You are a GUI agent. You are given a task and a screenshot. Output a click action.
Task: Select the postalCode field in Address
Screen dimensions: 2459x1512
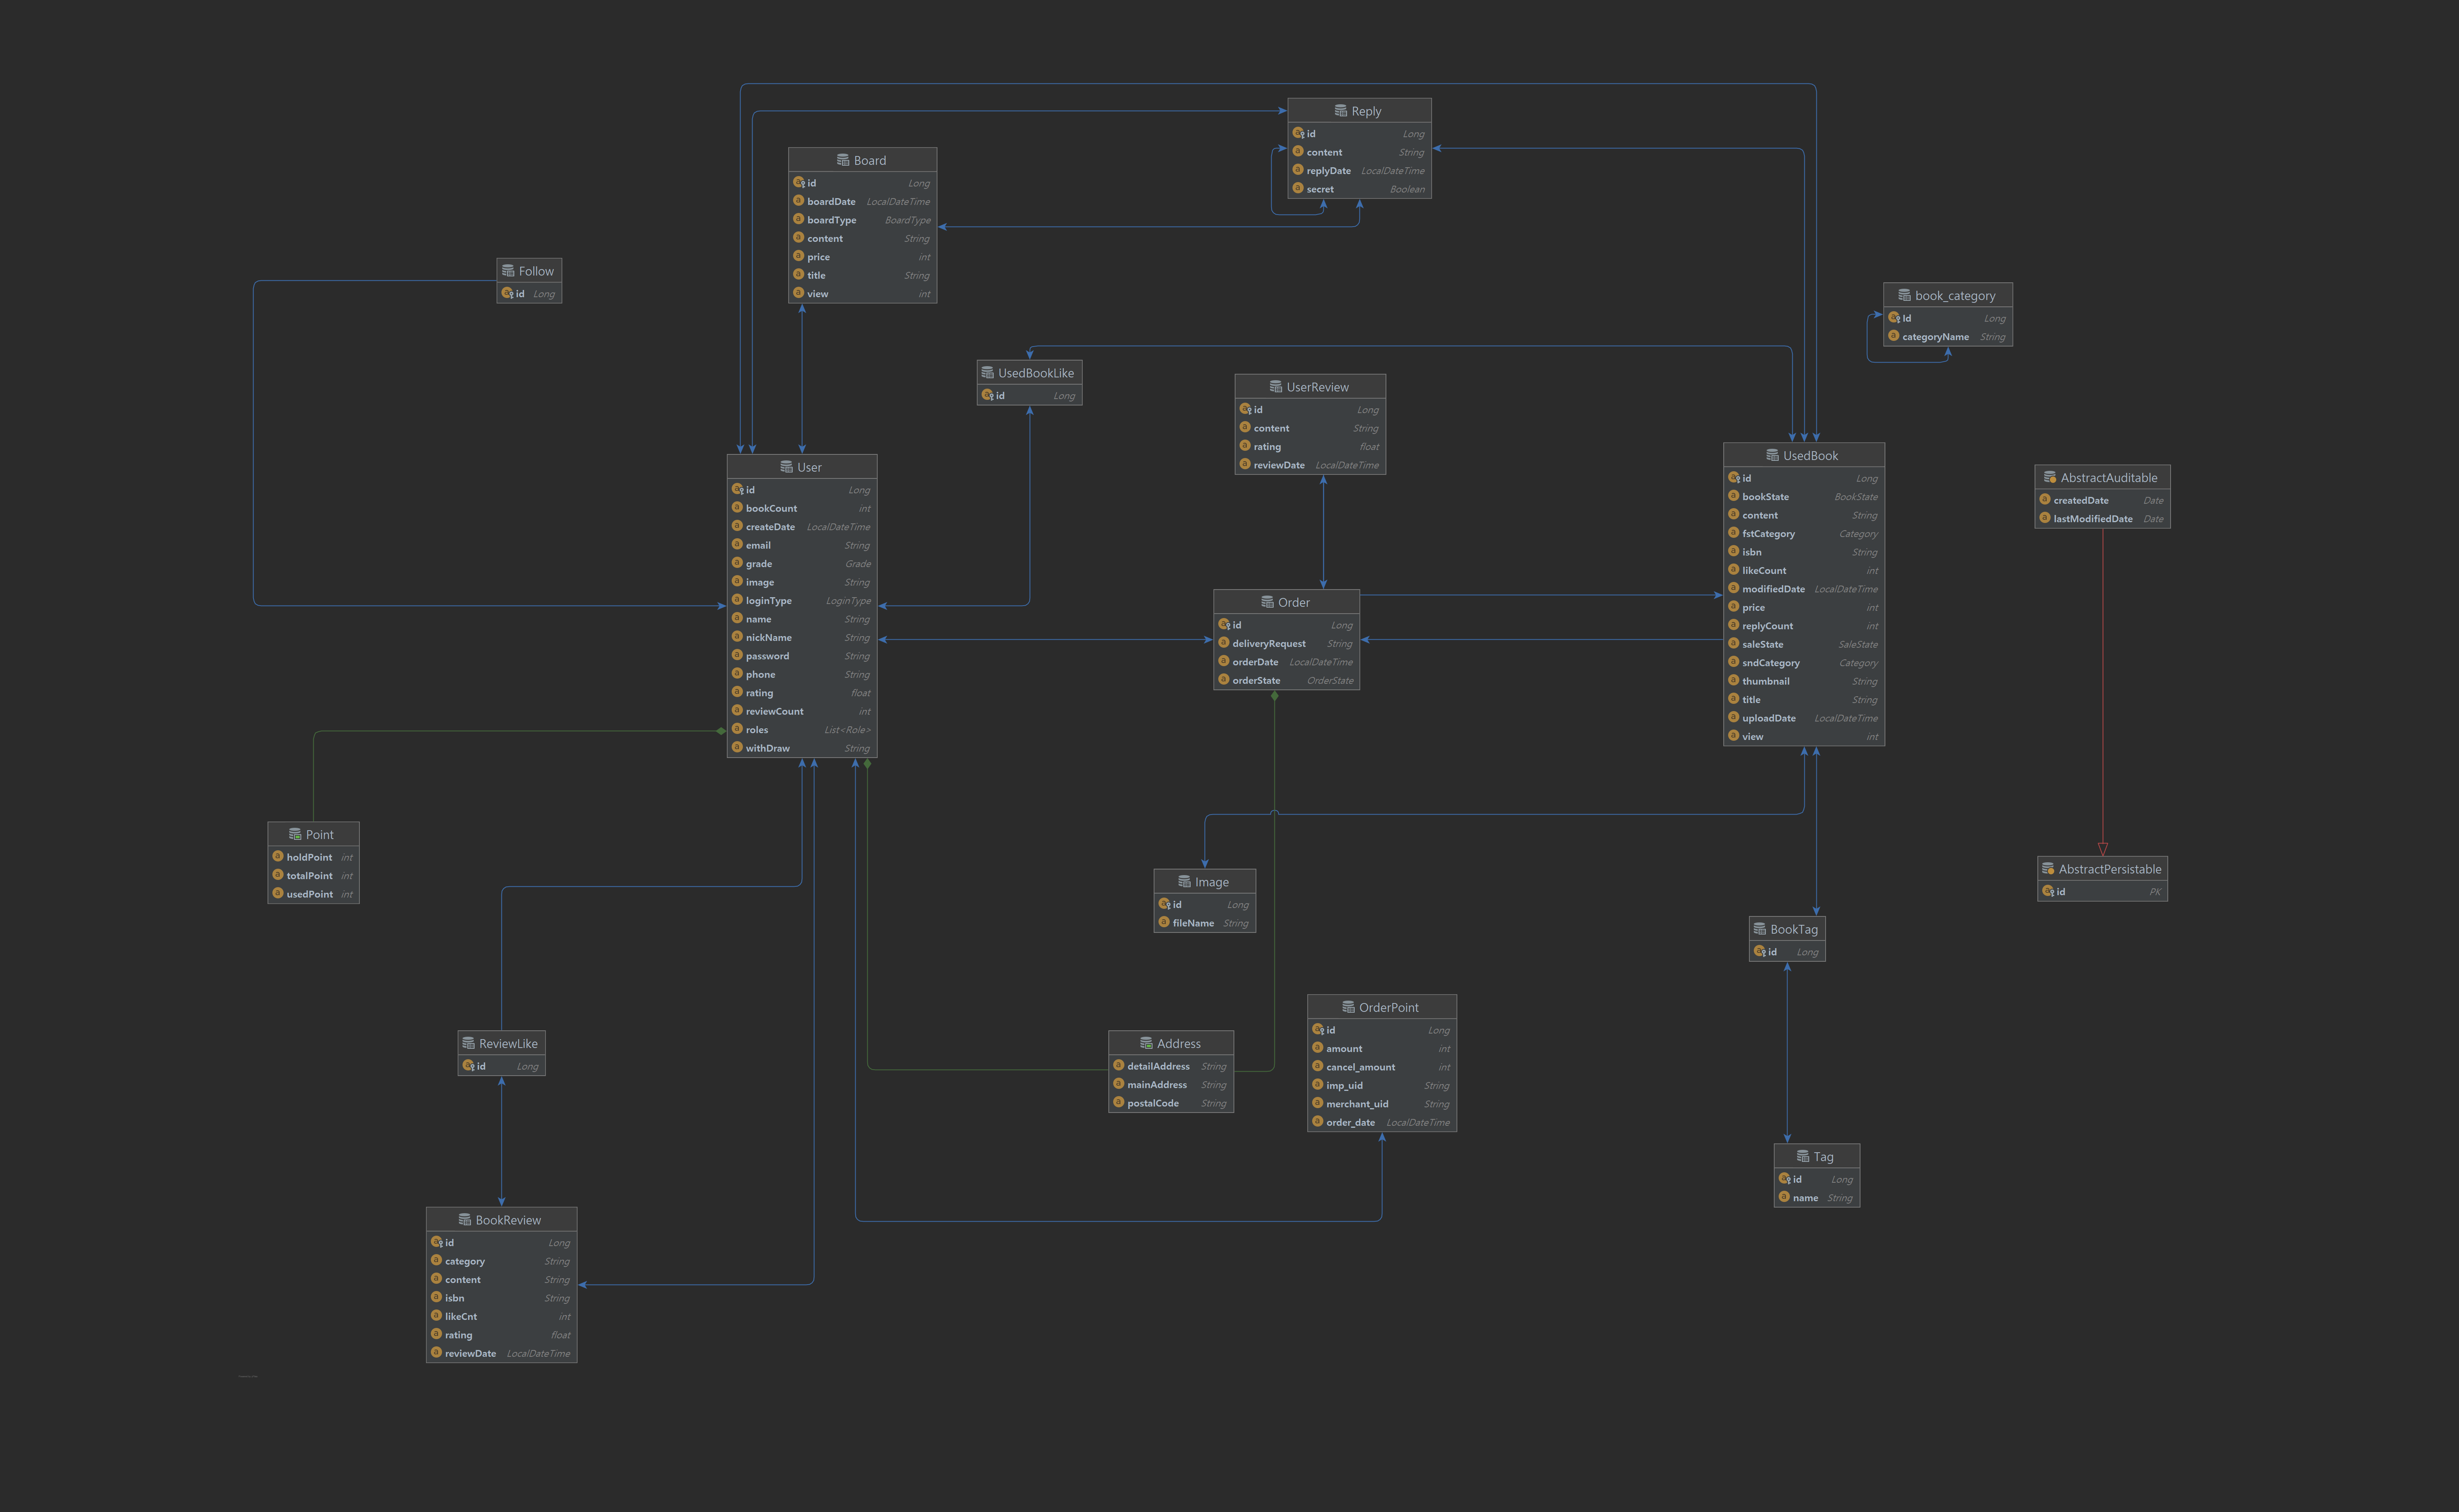click(x=1152, y=1103)
